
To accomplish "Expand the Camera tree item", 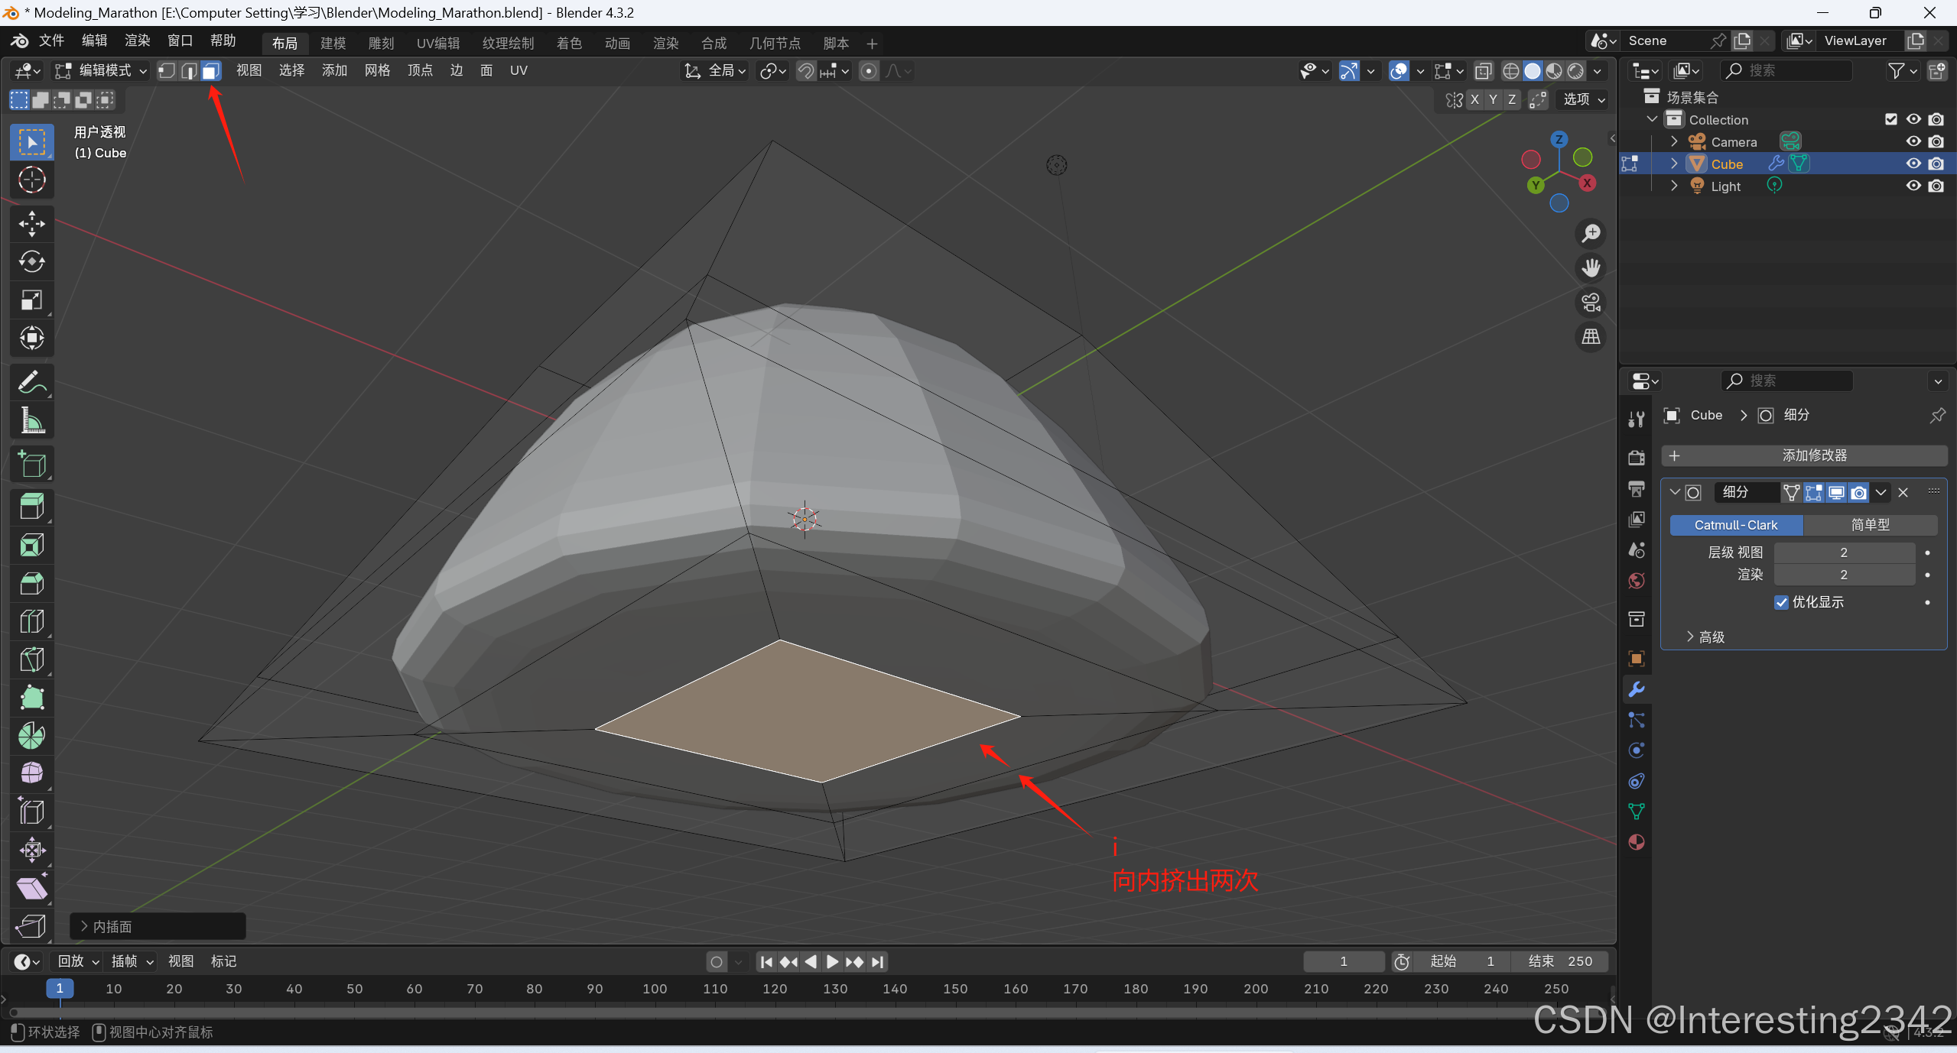I will pyautogui.click(x=1674, y=141).
